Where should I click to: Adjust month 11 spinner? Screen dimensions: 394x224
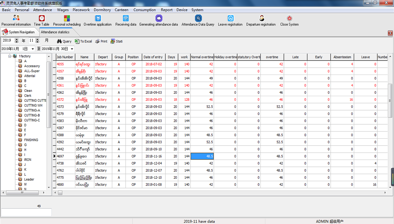point(37,41)
